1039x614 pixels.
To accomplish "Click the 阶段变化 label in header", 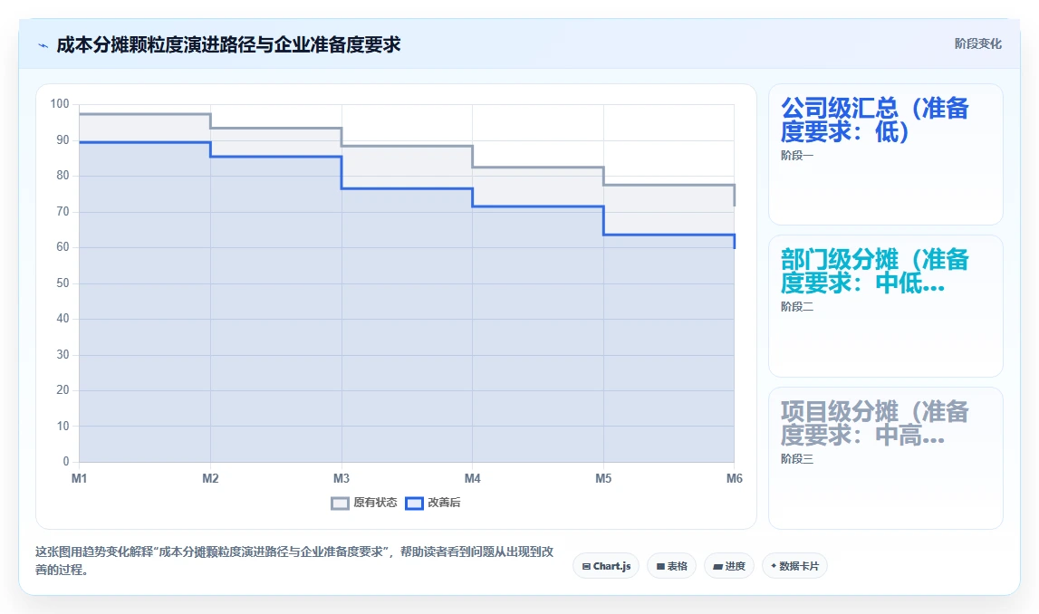I will coord(977,43).
